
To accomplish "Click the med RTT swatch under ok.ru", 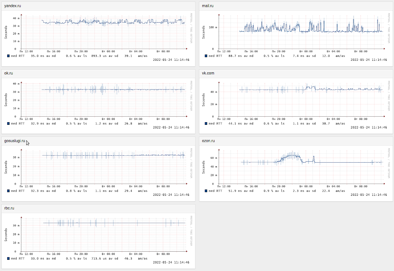I will pyautogui.click(x=9, y=124).
